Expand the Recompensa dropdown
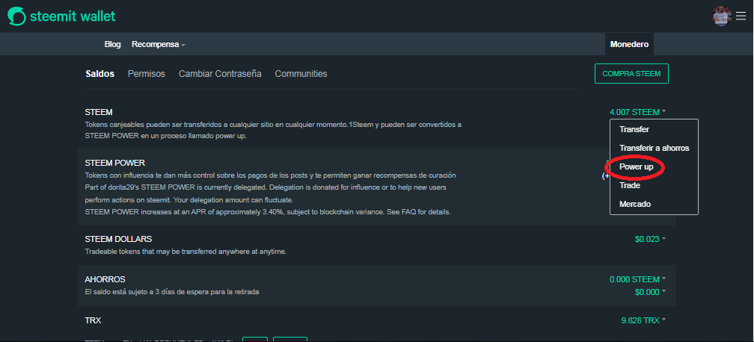 159,44
